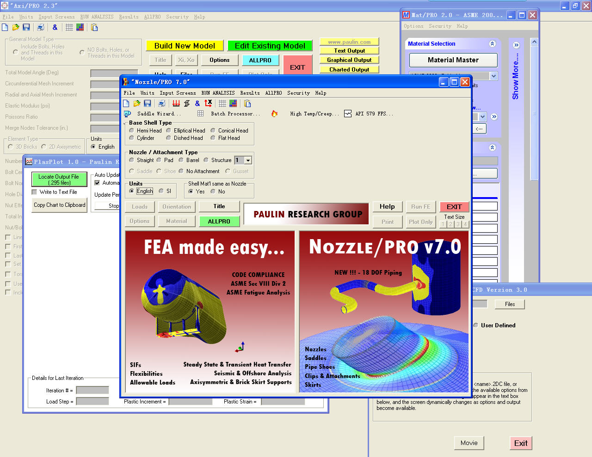Select the Conical Head radio button
Image resolution: width=592 pixels, height=457 pixels.
(213, 131)
